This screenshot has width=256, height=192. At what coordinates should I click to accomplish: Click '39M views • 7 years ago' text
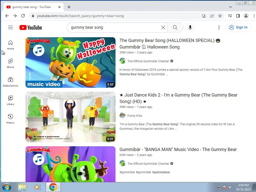coord(136,107)
